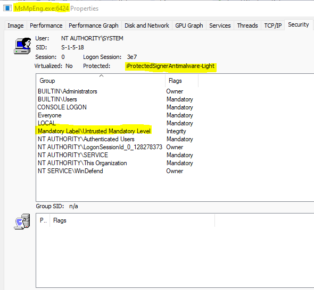Click Flags column header in privileges list
Image resolution: width=314 pixels, height=290 pixels.
click(132, 220)
